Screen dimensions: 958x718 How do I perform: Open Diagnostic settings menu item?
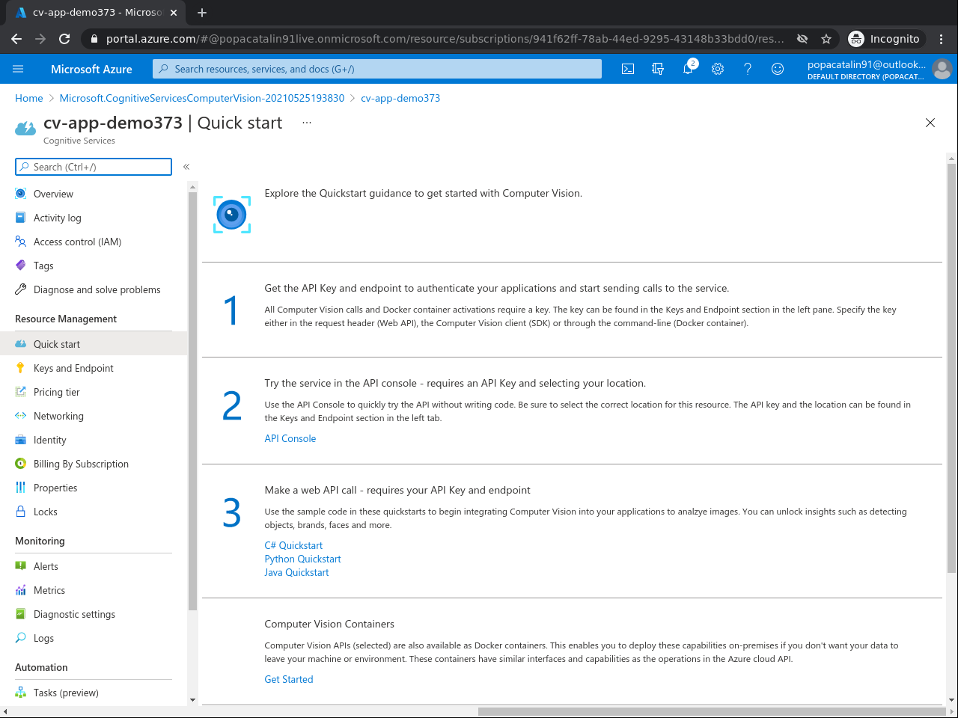[74, 614]
